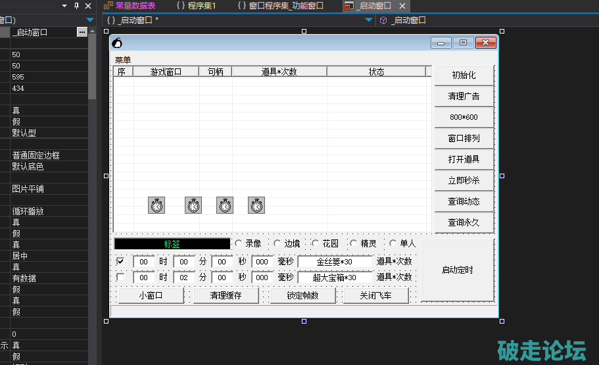Click the first timer component icon
This screenshot has height=365, width=599.
coord(156,205)
